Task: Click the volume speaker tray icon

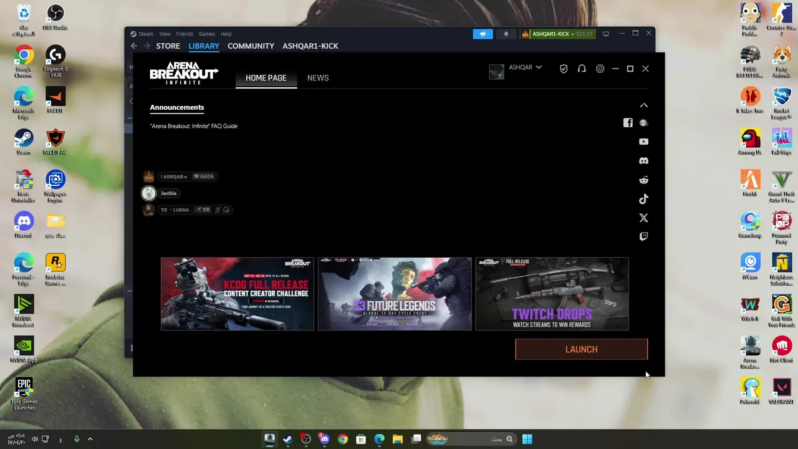Action: 34,439
